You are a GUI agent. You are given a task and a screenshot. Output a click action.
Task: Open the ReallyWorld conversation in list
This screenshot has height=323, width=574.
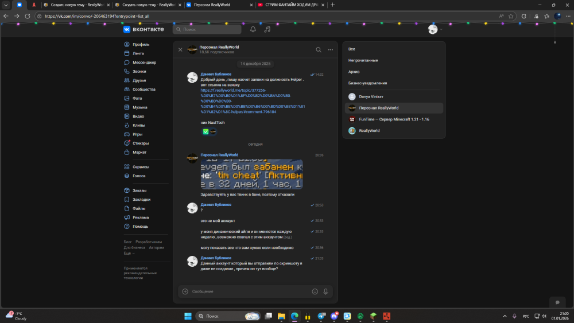click(x=394, y=131)
